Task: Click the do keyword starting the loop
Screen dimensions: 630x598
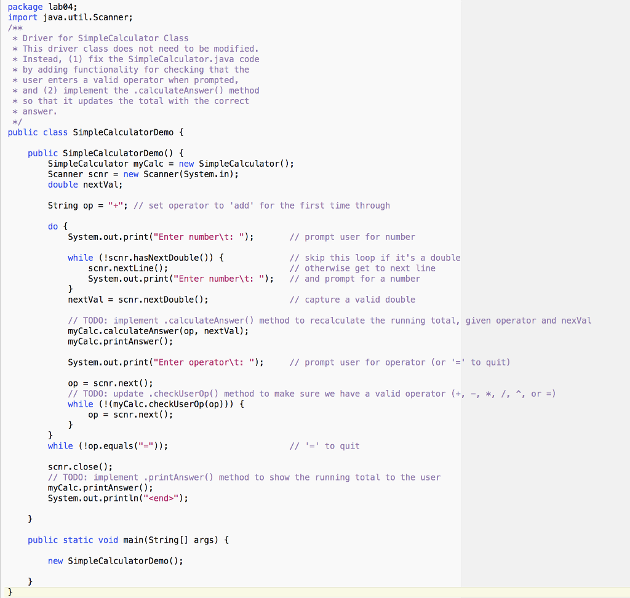Action: [52, 226]
